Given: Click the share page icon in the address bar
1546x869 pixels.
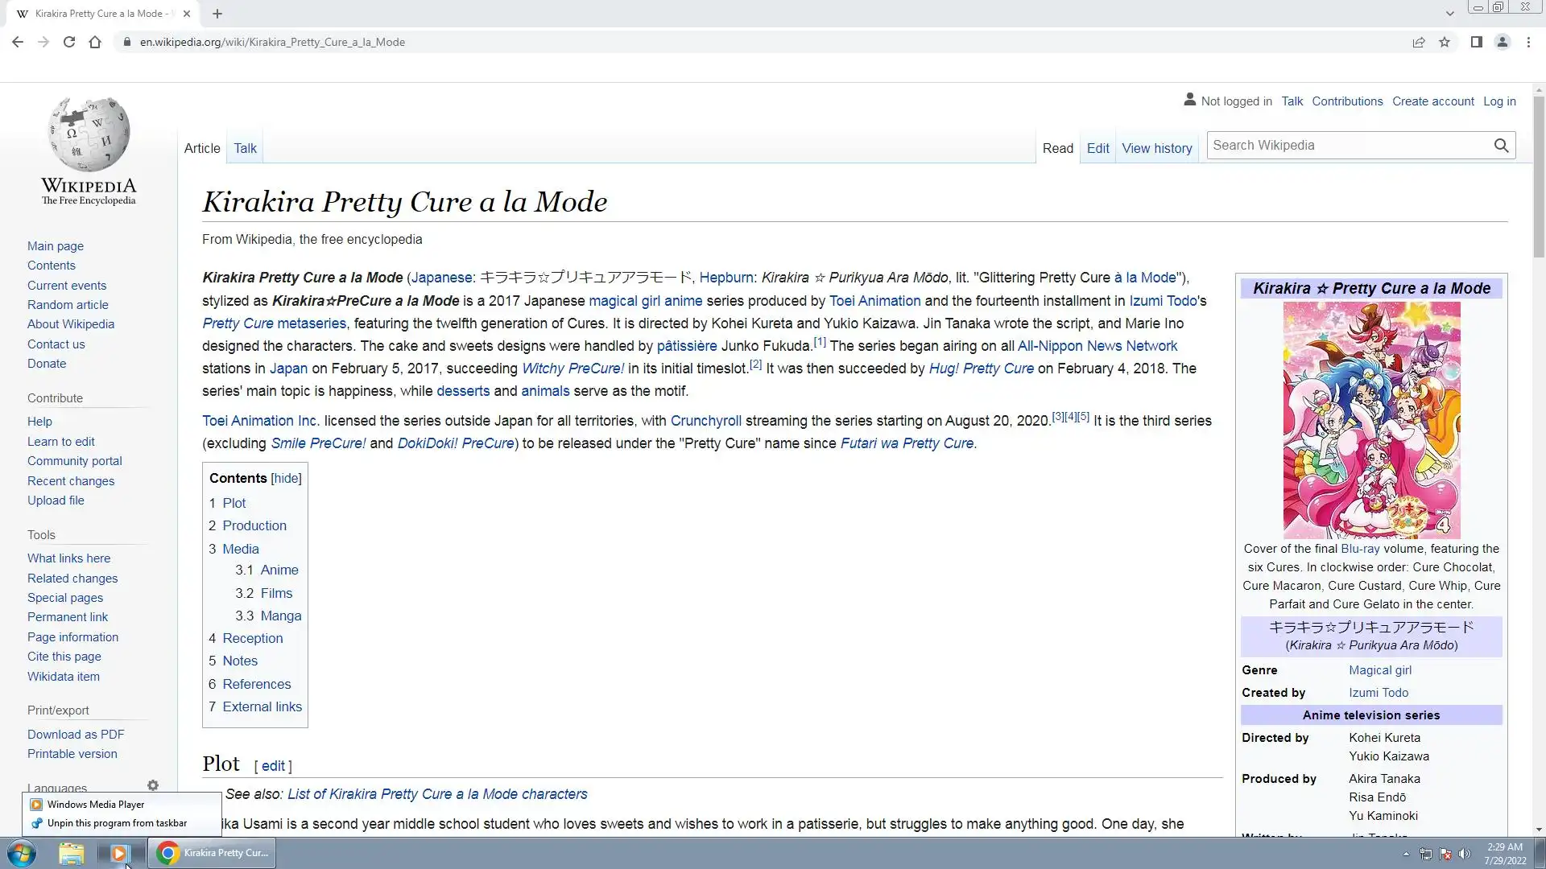Looking at the screenshot, I should coord(1419,42).
